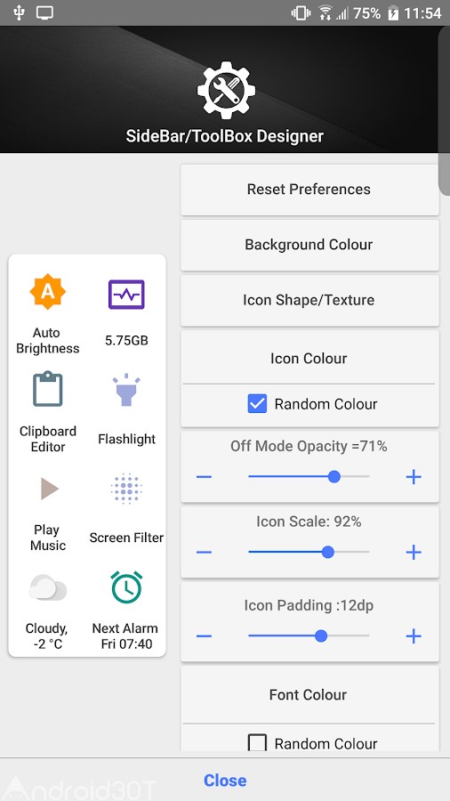Decrease Off Mode Opacity with minus
Viewport: 450px width, 801px height.
pos(204,477)
